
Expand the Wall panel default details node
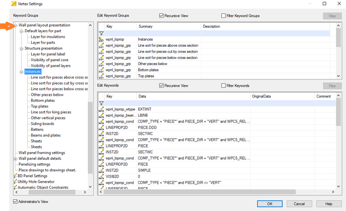click(15, 159)
